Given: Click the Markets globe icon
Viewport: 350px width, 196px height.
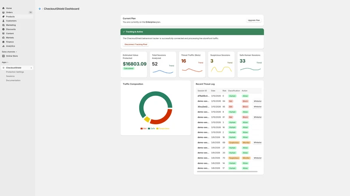Looking at the screenshot, I should point(3,38).
